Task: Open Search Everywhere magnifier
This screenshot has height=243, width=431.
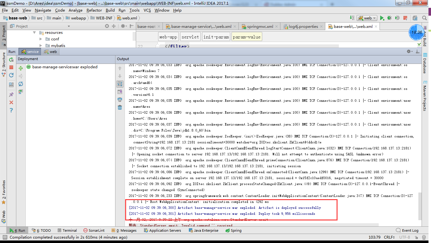Action: pyautogui.click(x=424, y=18)
